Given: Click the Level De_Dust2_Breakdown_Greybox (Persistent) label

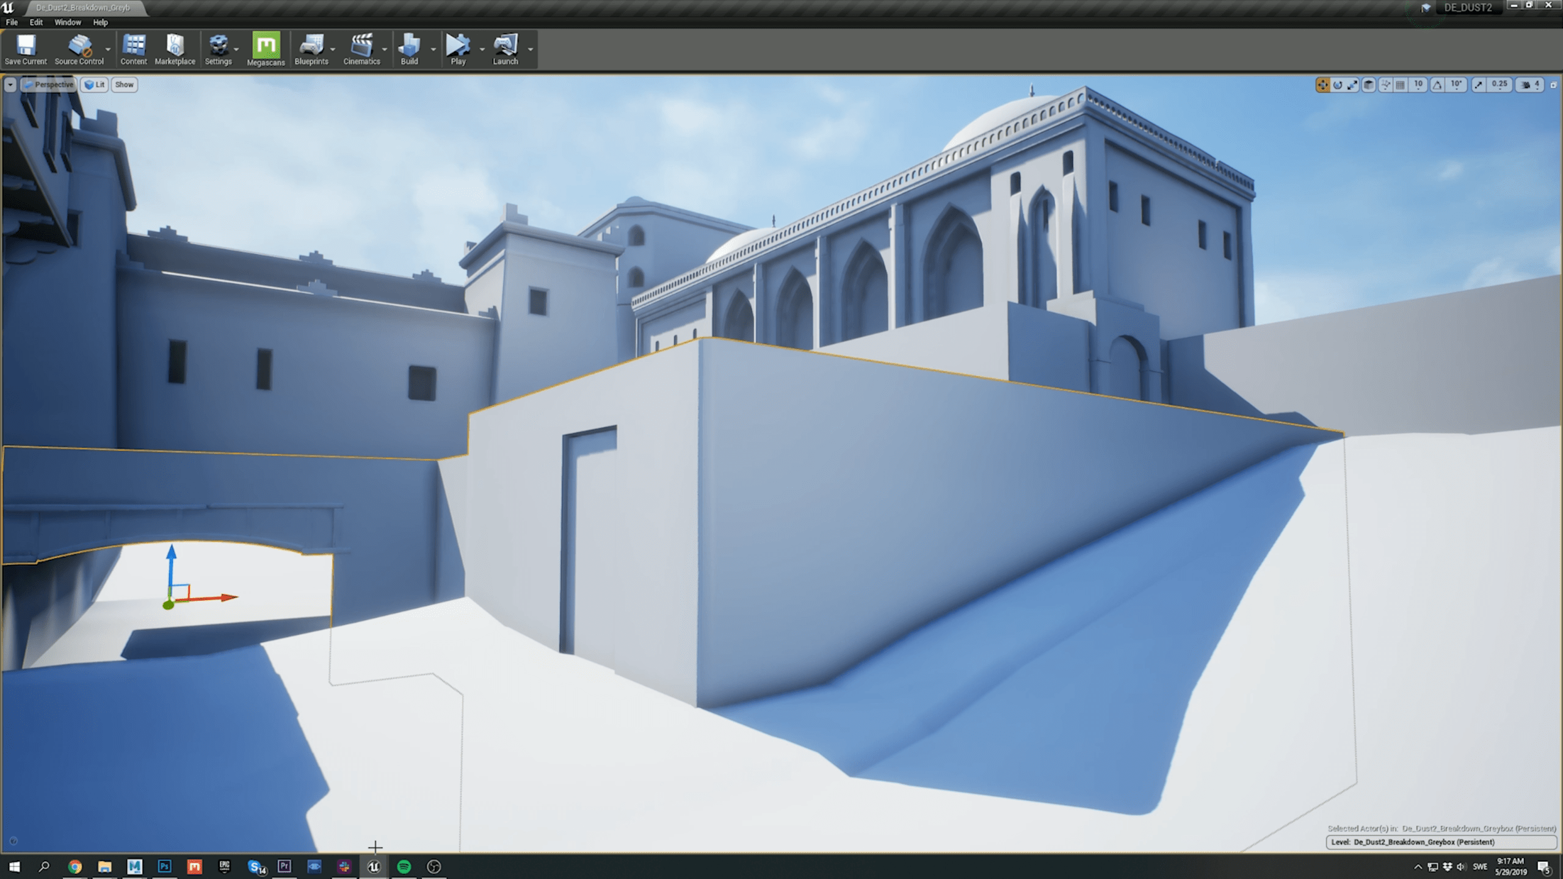Looking at the screenshot, I should 1441,842.
